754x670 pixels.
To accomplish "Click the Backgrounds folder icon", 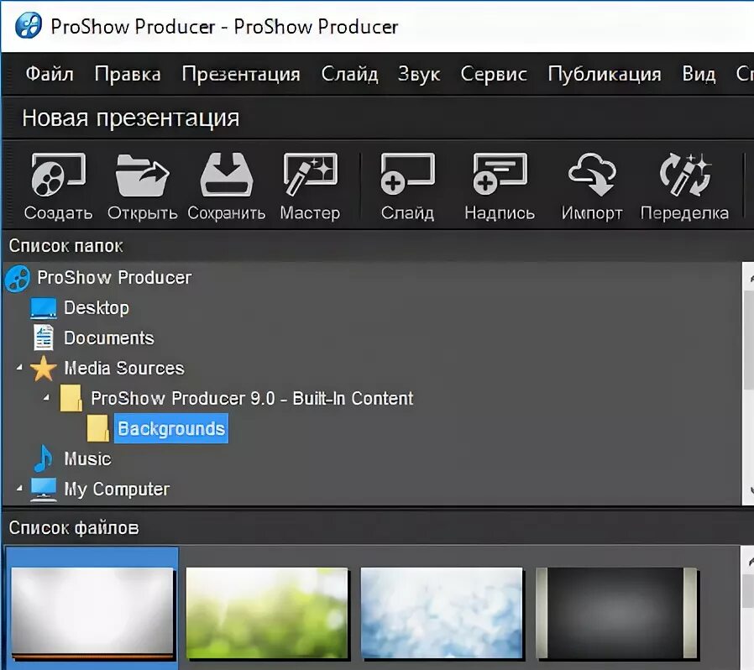I will 98,428.
